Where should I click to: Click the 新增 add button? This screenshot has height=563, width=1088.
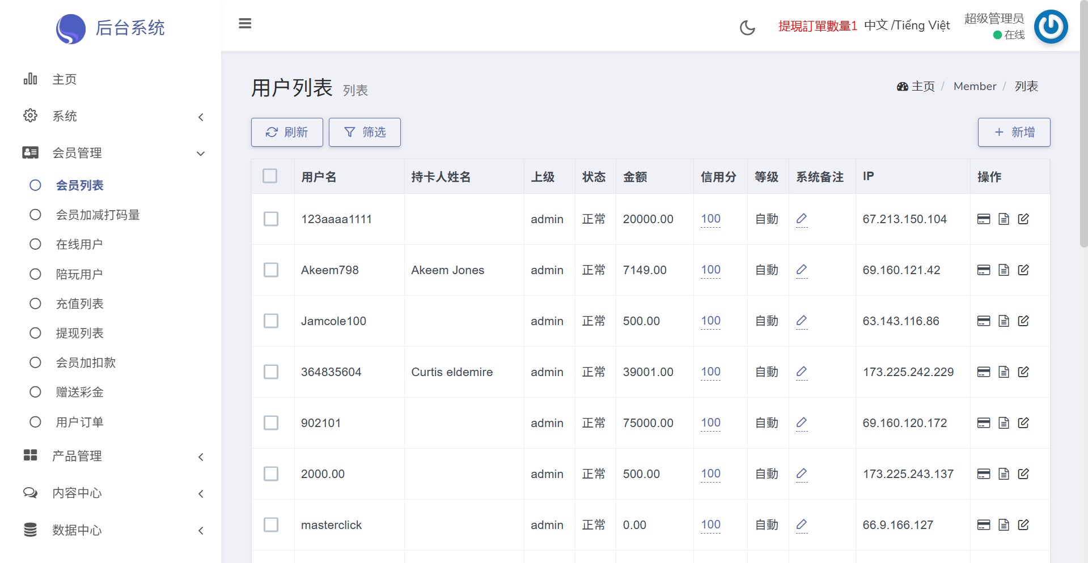[1014, 133]
